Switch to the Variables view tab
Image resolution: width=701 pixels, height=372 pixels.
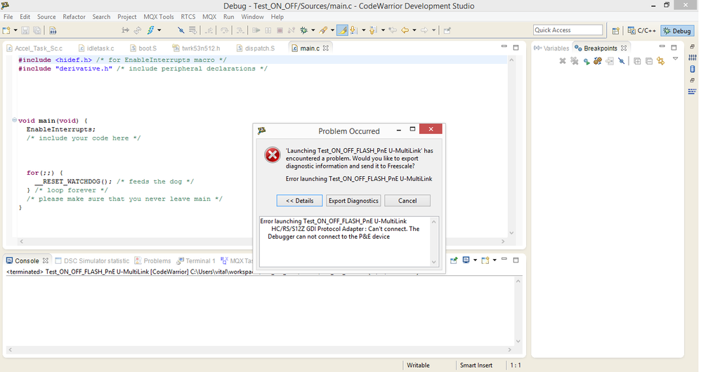pyautogui.click(x=551, y=48)
